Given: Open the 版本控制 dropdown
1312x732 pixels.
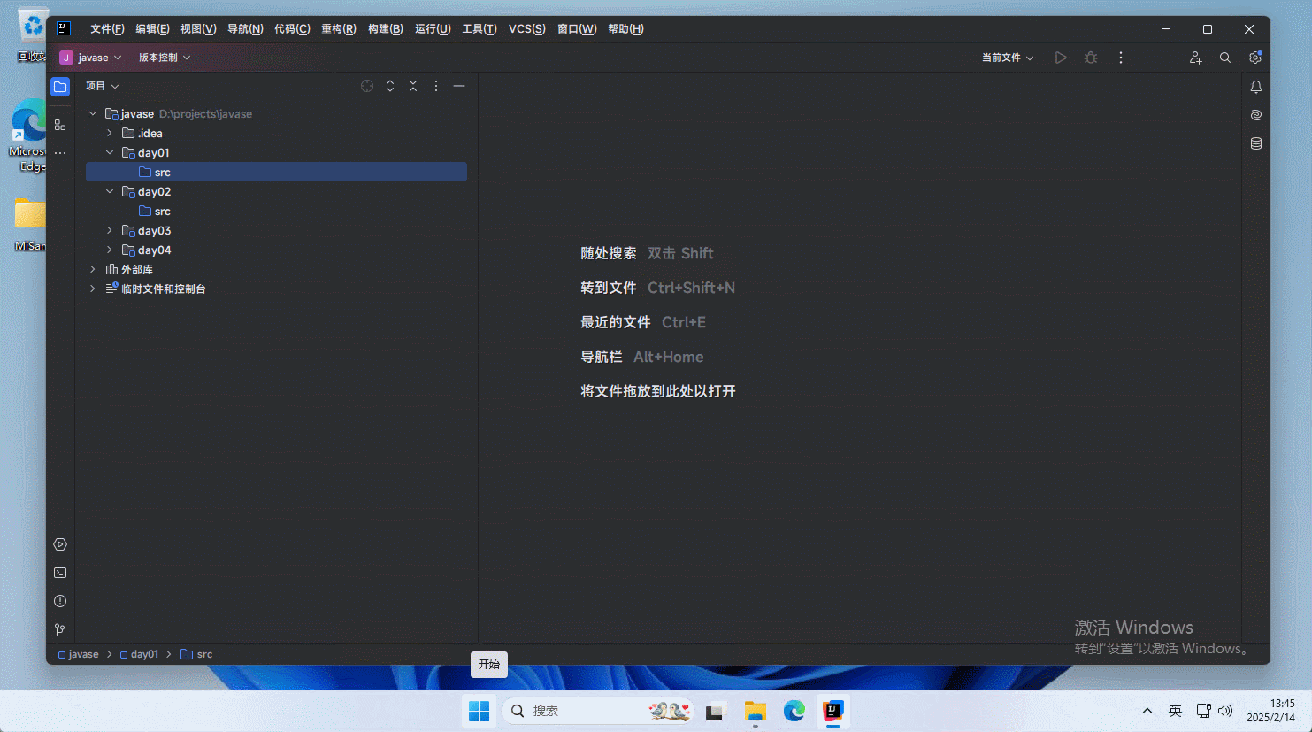Looking at the screenshot, I should pyautogui.click(x=165, y=58).
